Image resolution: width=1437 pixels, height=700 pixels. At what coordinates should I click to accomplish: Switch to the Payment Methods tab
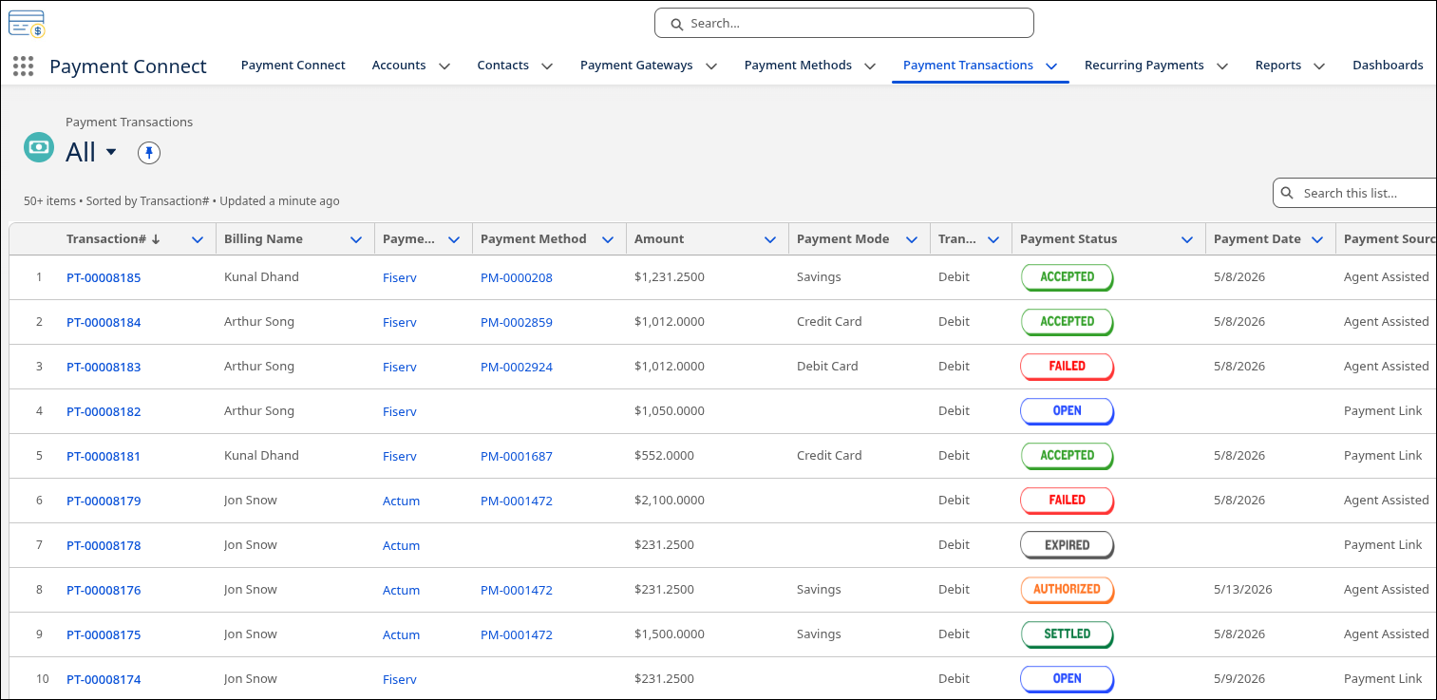(798, 66)
